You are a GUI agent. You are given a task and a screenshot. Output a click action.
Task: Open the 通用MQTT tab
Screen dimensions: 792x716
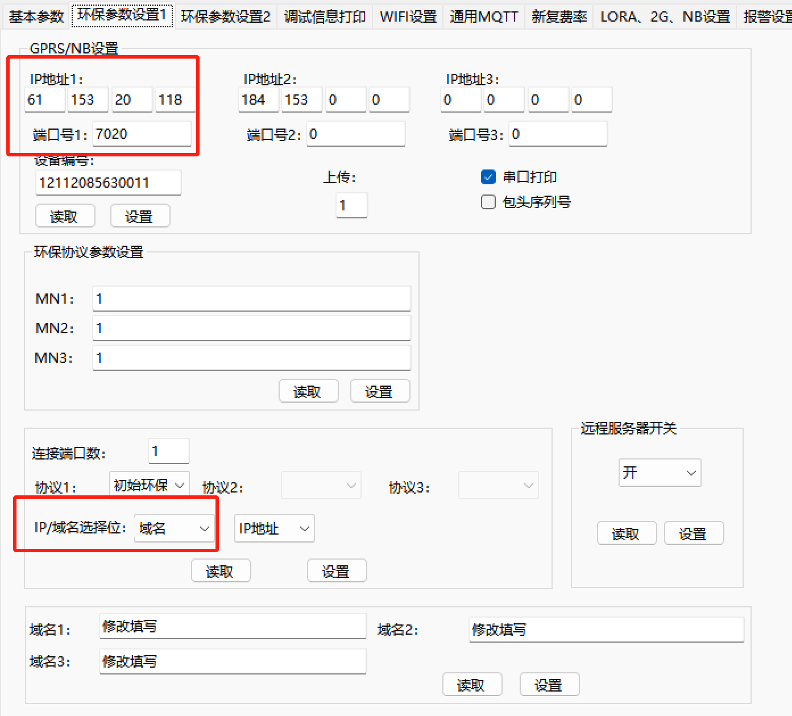click(484, 16)
